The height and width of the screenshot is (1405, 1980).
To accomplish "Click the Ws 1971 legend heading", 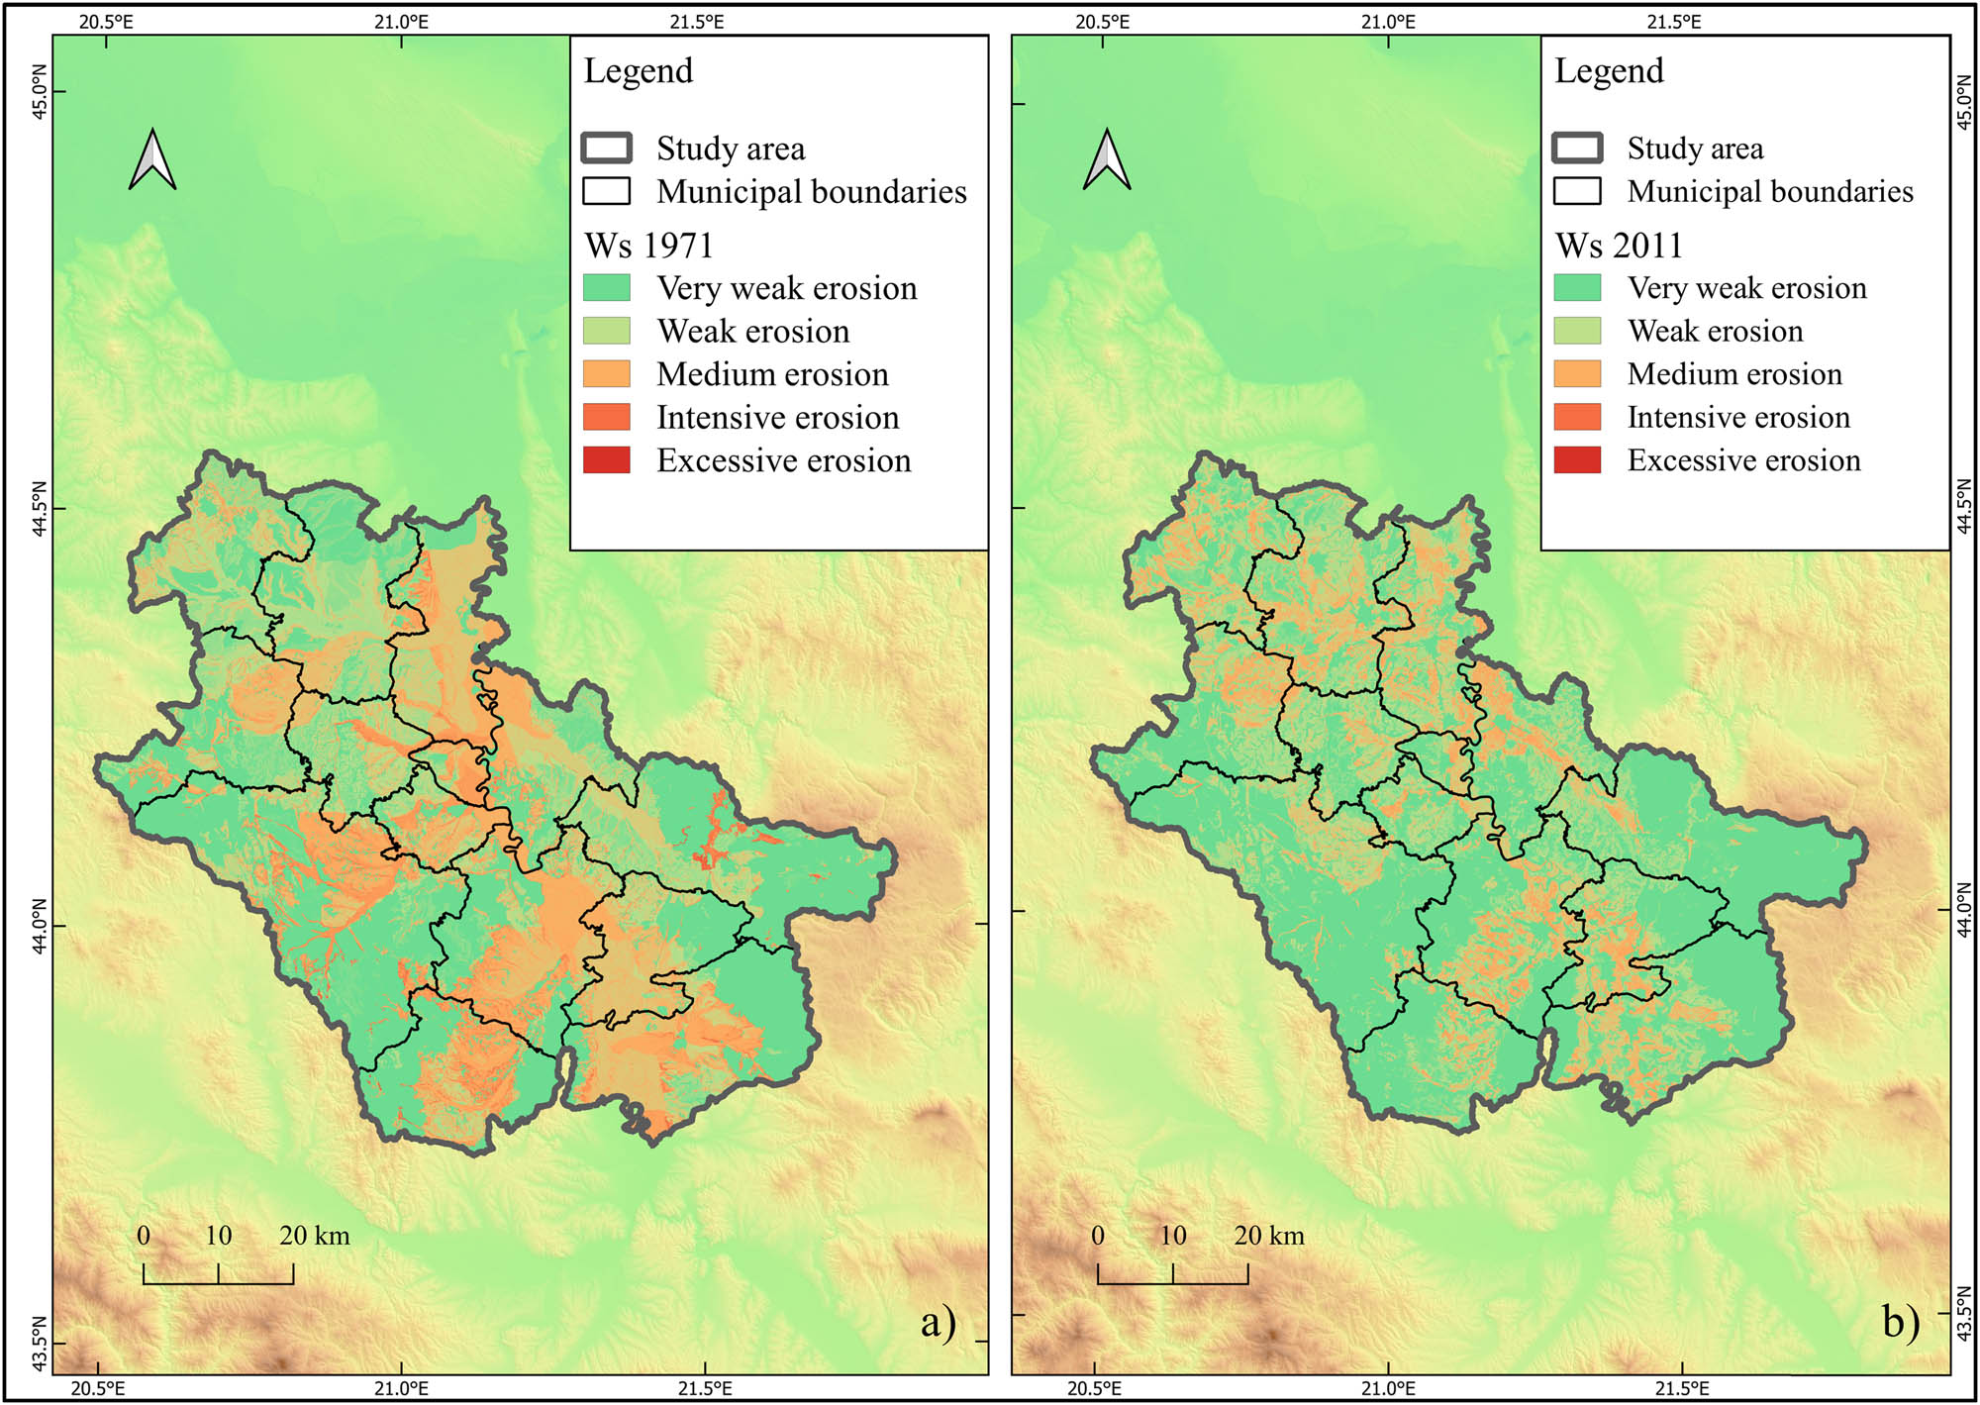I will click(648, 246).
